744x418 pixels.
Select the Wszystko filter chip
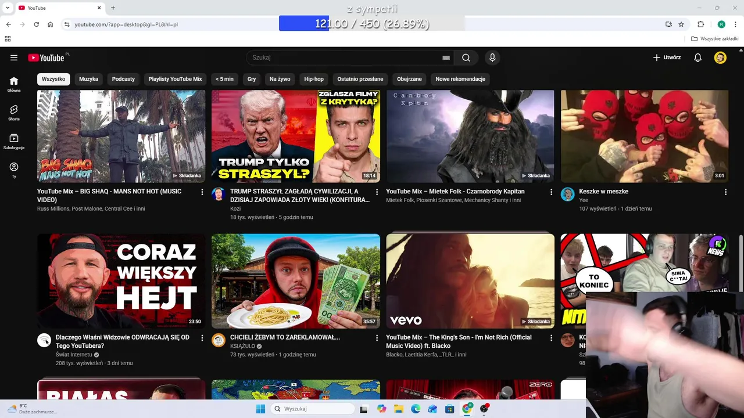(53, 79)
